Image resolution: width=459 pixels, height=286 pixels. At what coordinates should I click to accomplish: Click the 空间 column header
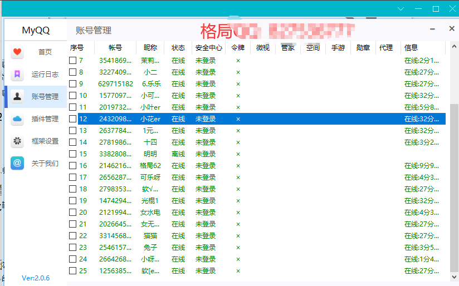(313, 48)
